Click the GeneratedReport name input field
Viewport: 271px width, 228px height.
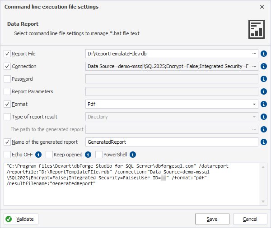(x=172, y=142)
